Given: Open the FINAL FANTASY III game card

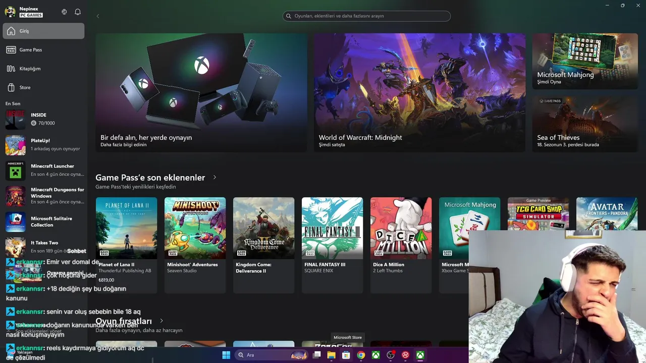Looking at the screenshot, I should pos(332,245).
